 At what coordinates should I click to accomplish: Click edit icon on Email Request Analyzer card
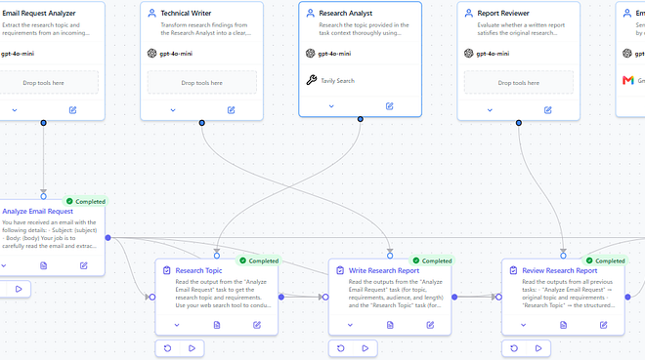(x=73, y=110)
